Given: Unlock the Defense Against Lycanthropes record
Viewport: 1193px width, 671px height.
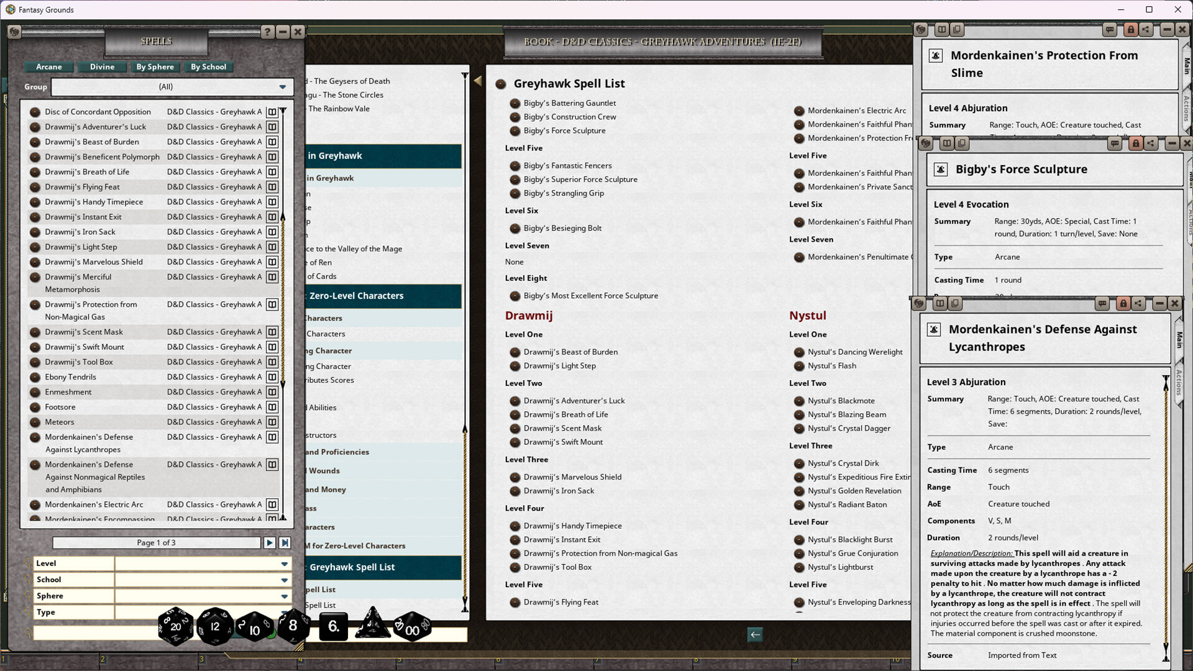Looking at the screenshot, I should [x=1123, y=303].
